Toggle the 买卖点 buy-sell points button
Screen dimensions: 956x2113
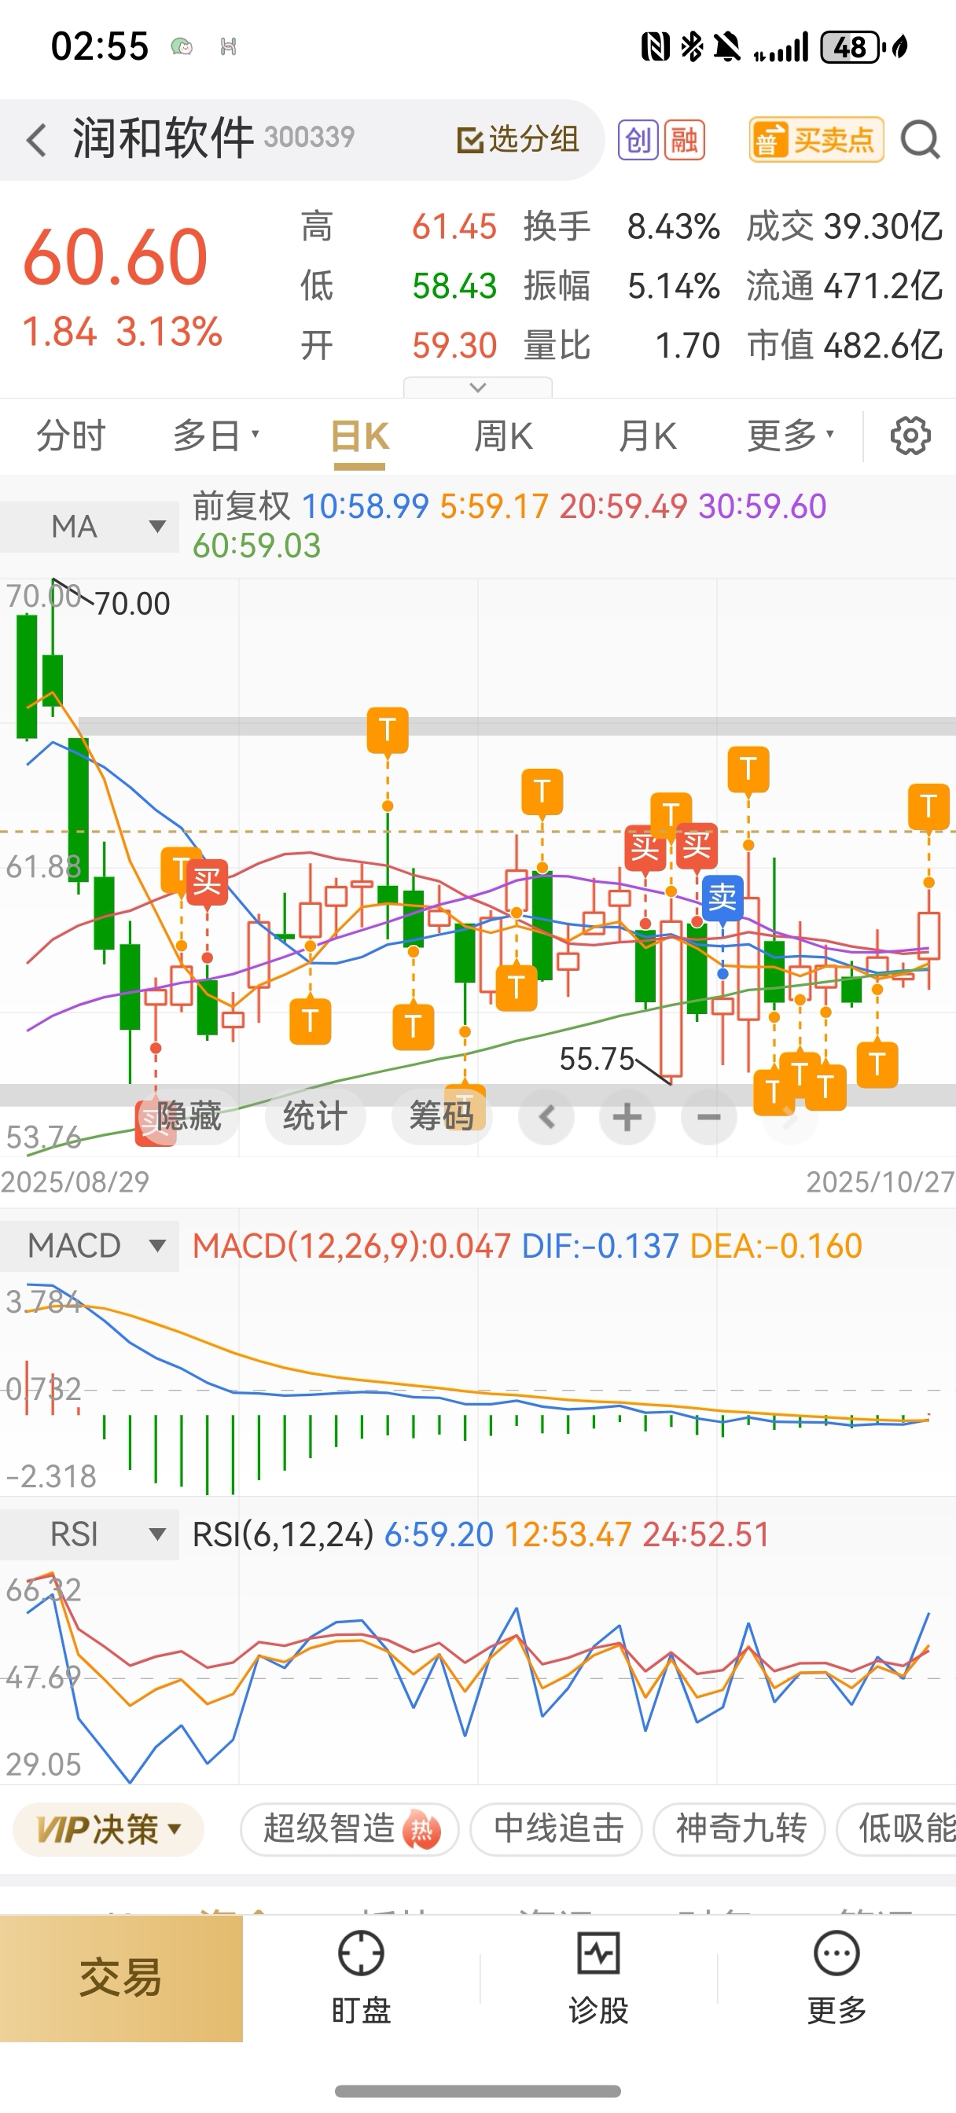point(816,139)
